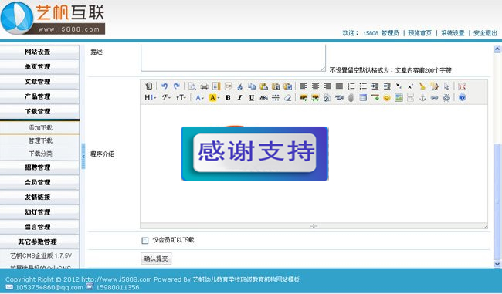Viewport: 502px width, 294px height.
Task: Justify text fully in the editor
Action: (x=339, y=86)
